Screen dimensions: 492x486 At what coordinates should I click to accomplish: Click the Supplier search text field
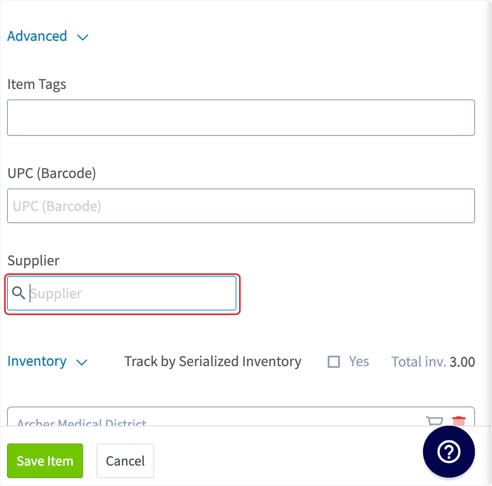(x=122, y=293)
